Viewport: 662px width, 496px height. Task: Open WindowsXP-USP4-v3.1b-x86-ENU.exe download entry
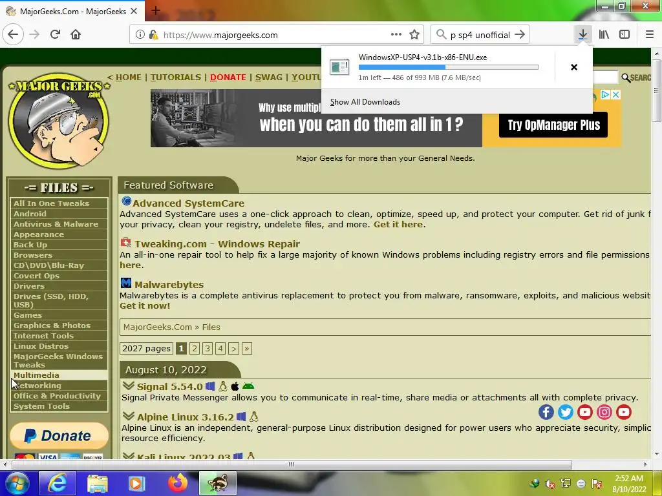click(438, 67)
